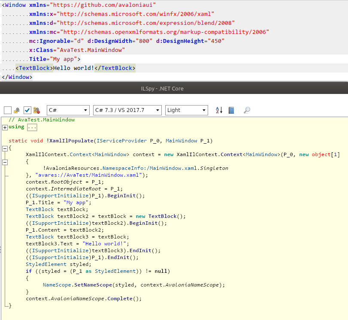
Task: Expand the collapsed using directives
Action: 4,127
